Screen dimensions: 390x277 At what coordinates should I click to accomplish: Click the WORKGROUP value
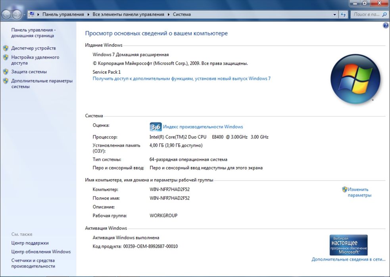[x=163, y=216]
